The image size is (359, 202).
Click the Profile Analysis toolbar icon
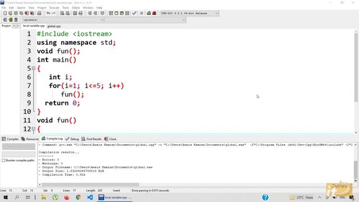tap(149, 13)
